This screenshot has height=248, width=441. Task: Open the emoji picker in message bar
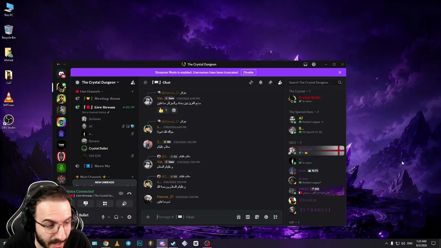[266, 217]
